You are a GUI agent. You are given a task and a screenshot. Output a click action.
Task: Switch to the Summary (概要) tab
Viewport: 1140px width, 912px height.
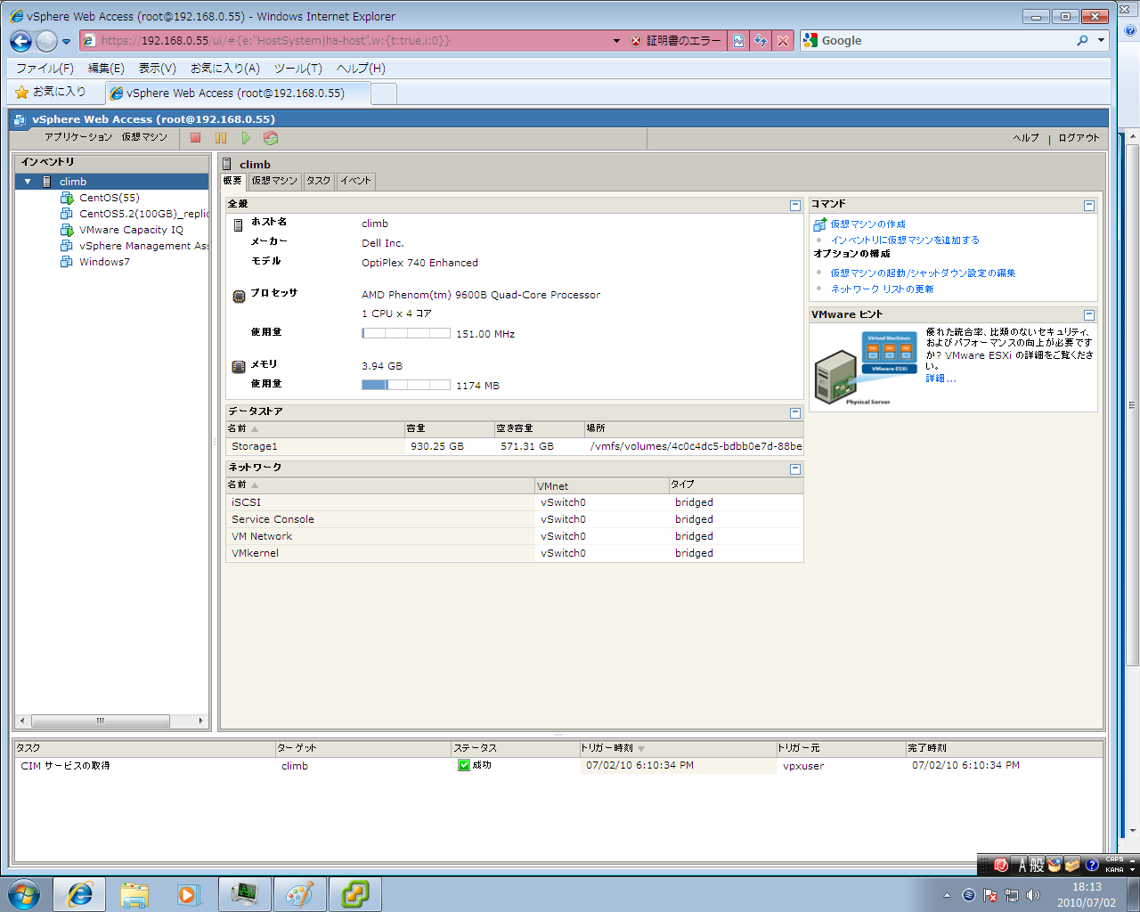(x=232, y=181)
